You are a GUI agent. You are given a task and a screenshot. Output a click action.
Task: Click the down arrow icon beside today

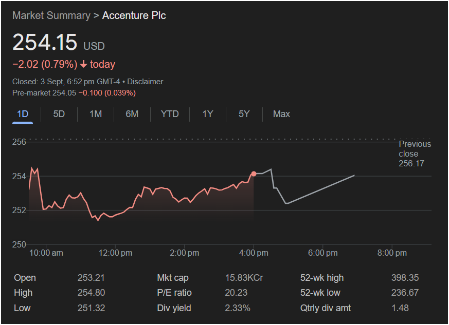click(x=84, y=64)
